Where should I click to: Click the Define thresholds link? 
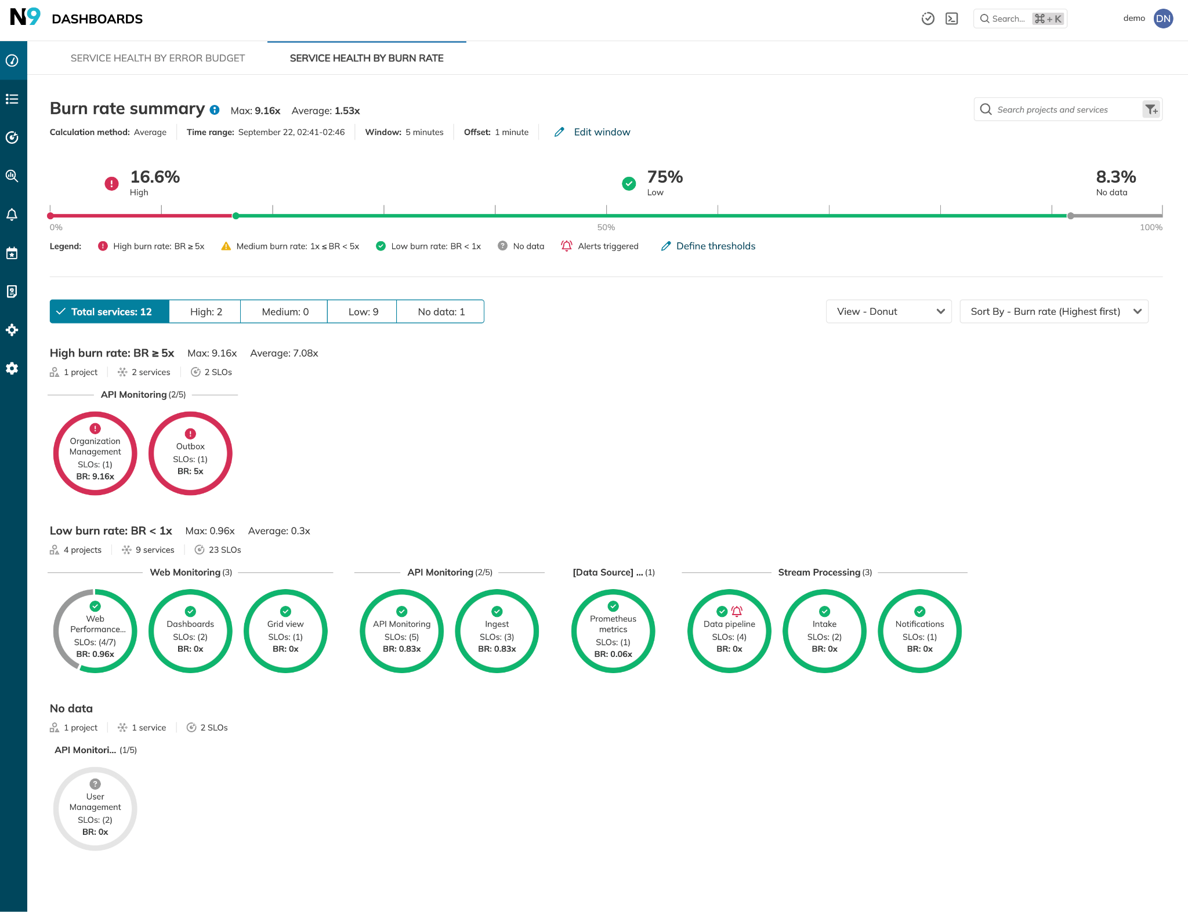coord(715,246)
